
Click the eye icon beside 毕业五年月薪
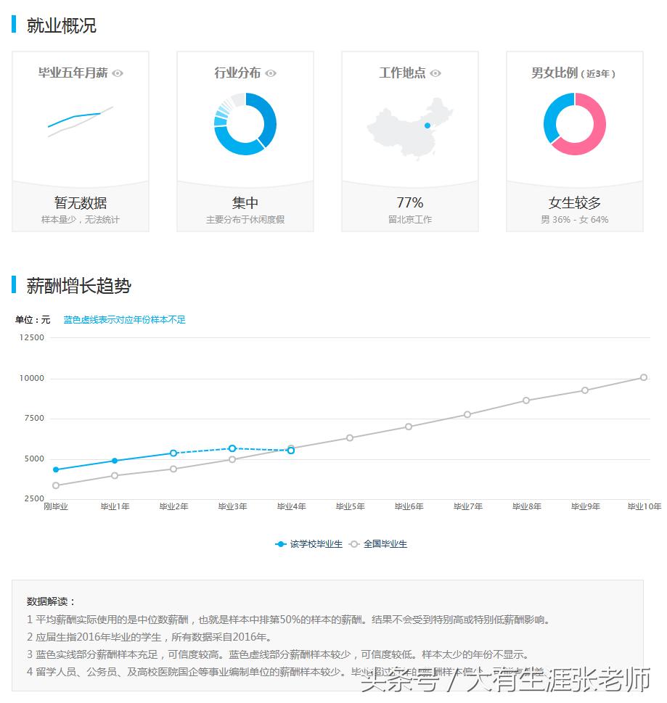click(117, 73)
